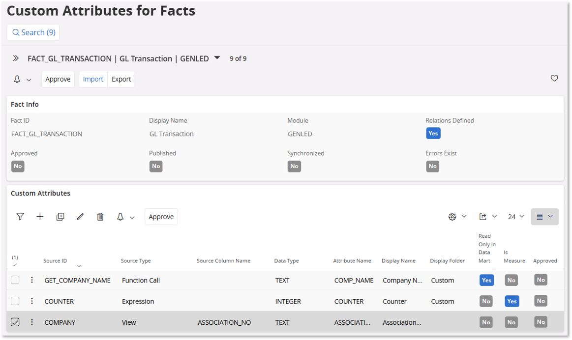Viewport: 572px width, 340px height.
Task: Click the INTEGER data type cell
Action: click(x=288, y=301)
